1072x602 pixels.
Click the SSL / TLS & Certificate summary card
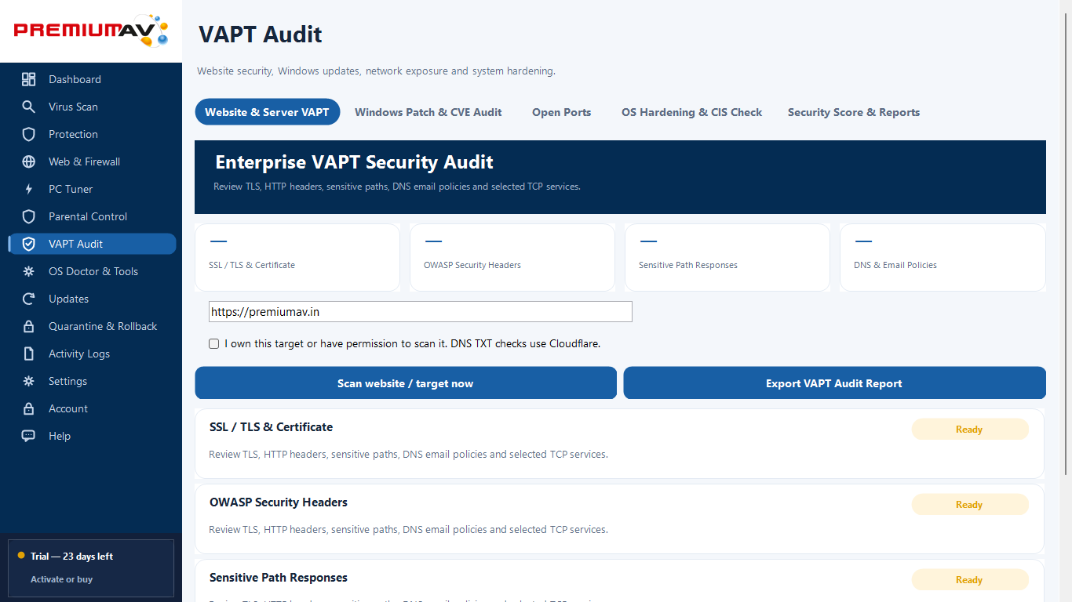pos(297,257)
